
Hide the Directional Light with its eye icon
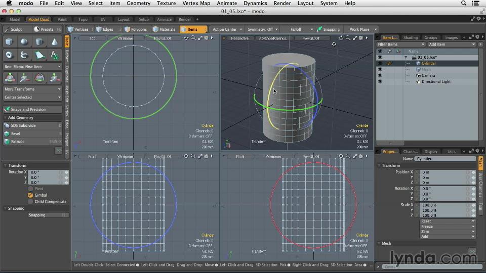(380, 81)
